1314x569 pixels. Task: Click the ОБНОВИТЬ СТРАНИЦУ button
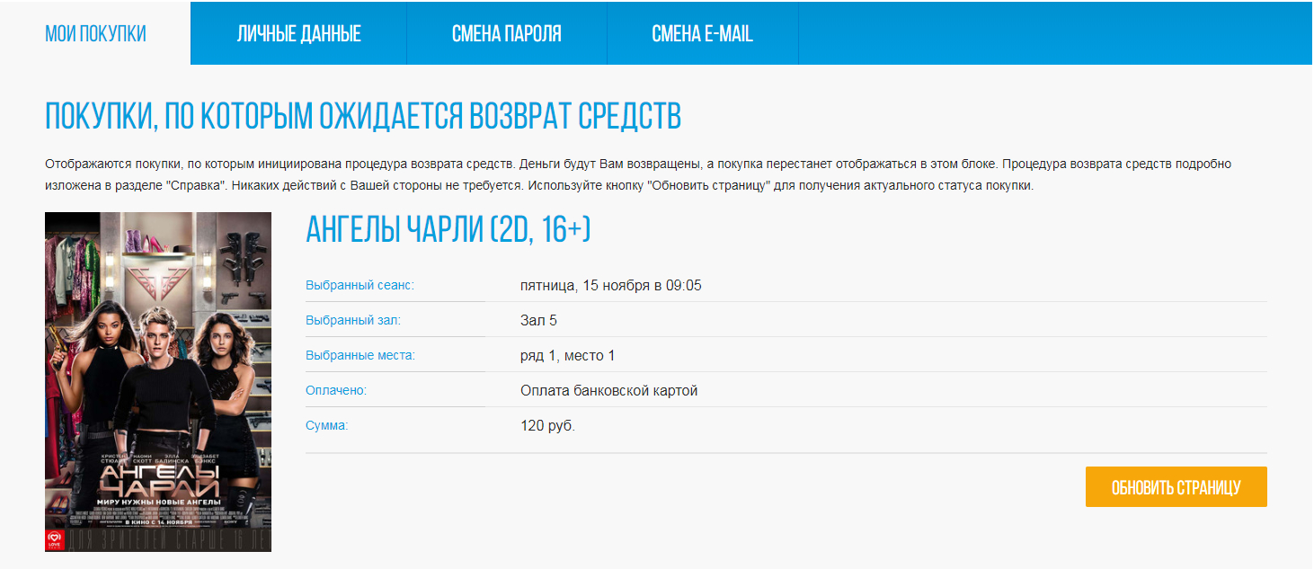[1176, 487]
